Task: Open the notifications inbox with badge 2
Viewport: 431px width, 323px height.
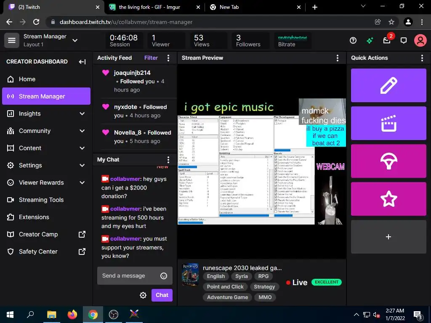Action: (x=387, y=41)
